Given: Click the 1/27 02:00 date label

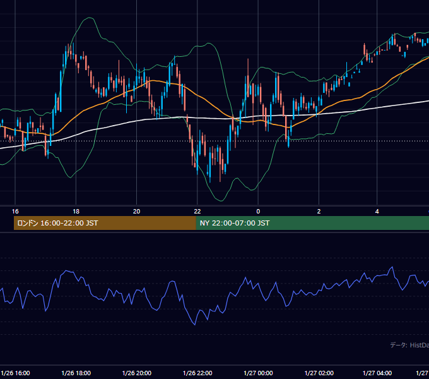Looking at the screenshot, I should tap(319, 373).
